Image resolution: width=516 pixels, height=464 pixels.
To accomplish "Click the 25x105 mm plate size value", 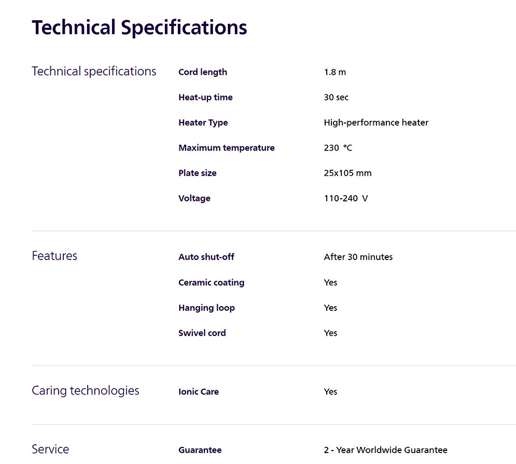I will click(x=347, y=173).
